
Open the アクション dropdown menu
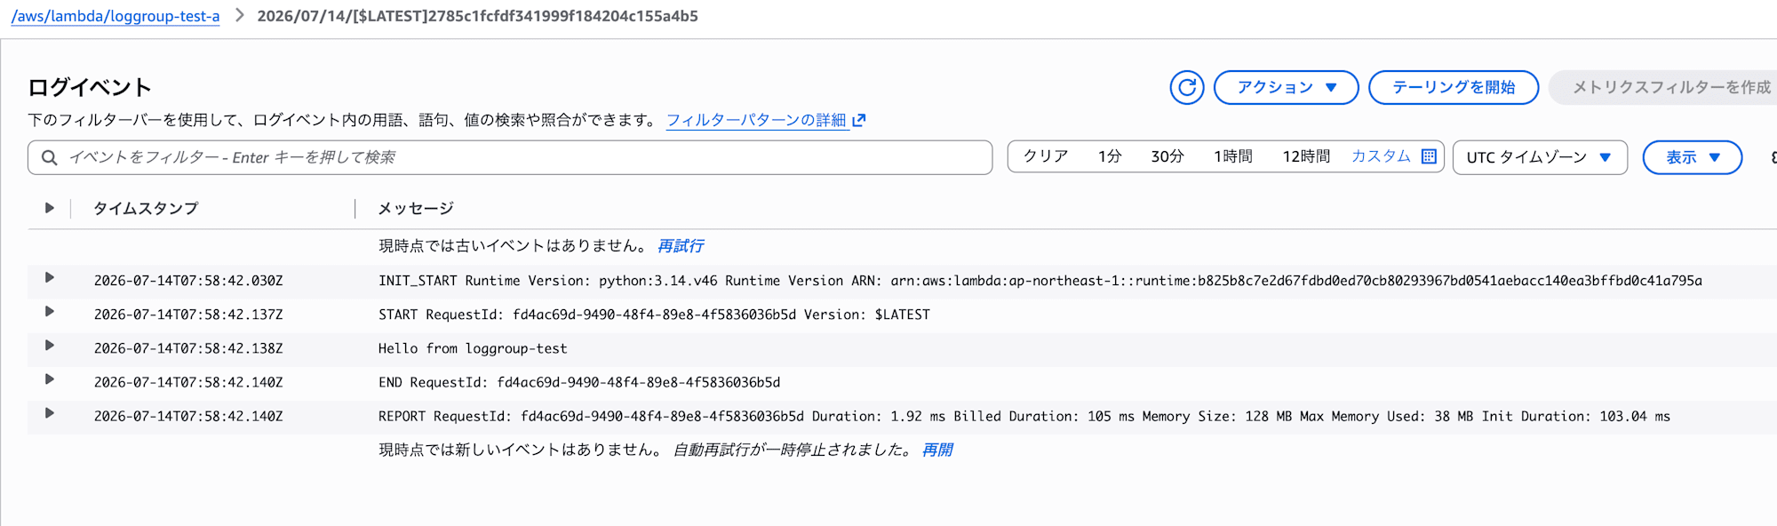[1286, 87]
